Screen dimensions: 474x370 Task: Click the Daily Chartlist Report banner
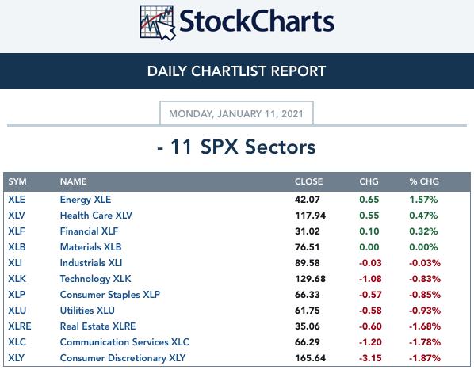point(237,71)
